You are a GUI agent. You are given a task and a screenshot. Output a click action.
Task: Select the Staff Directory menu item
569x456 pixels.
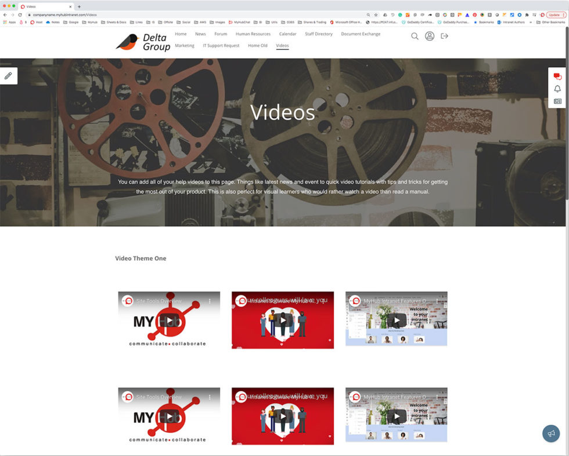pos(318,34)
